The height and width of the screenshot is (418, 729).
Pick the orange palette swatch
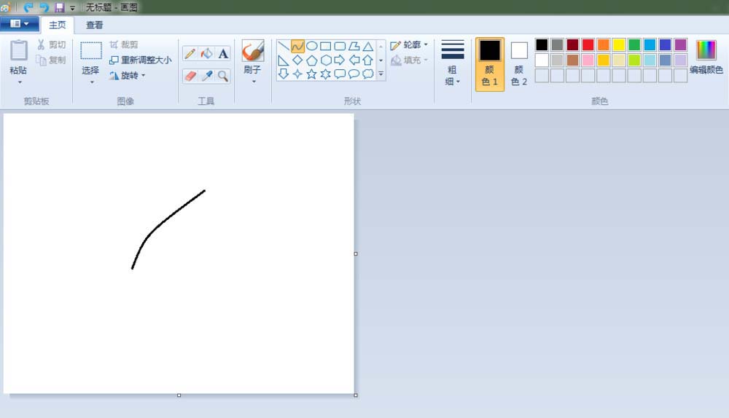(604, 44)
